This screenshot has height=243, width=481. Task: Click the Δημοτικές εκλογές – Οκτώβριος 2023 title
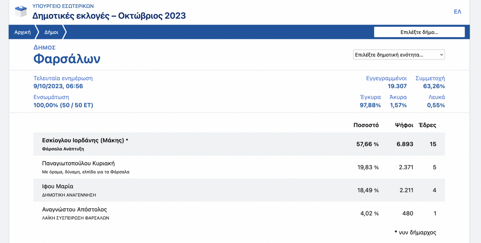coord(109,16)
